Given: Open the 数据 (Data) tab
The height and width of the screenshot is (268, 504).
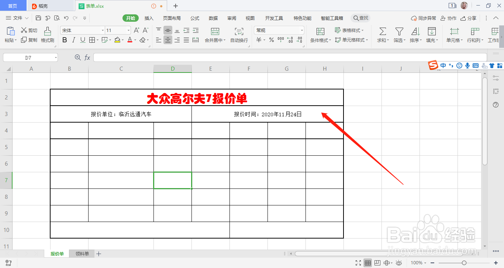Looking at the screenshot, I should [x=213, y=18].
